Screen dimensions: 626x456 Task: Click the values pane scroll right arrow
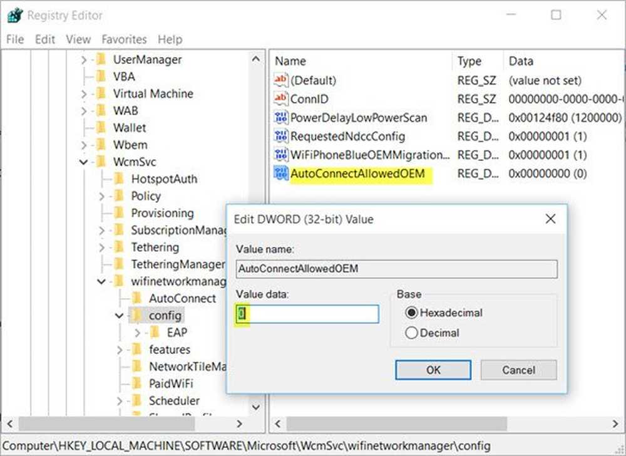[615, 423]
